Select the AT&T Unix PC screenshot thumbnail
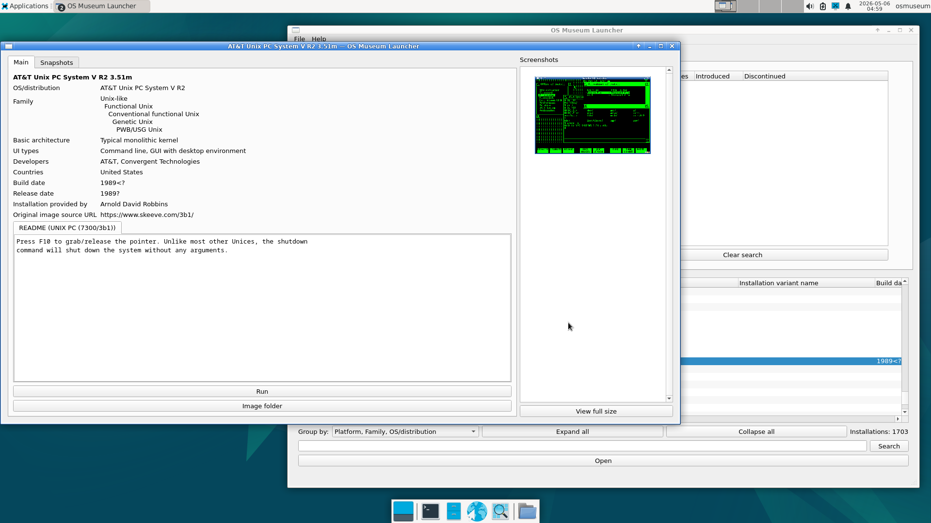 593,115
